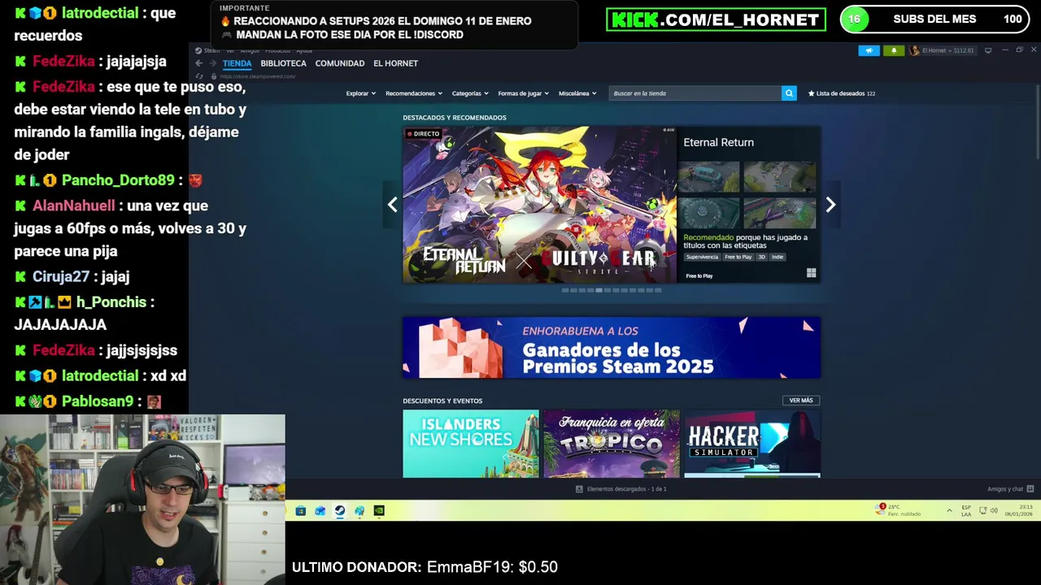Open the Islanders New Shores promo card
Viewport: 1041px width, 585px height.
[471, 444]
